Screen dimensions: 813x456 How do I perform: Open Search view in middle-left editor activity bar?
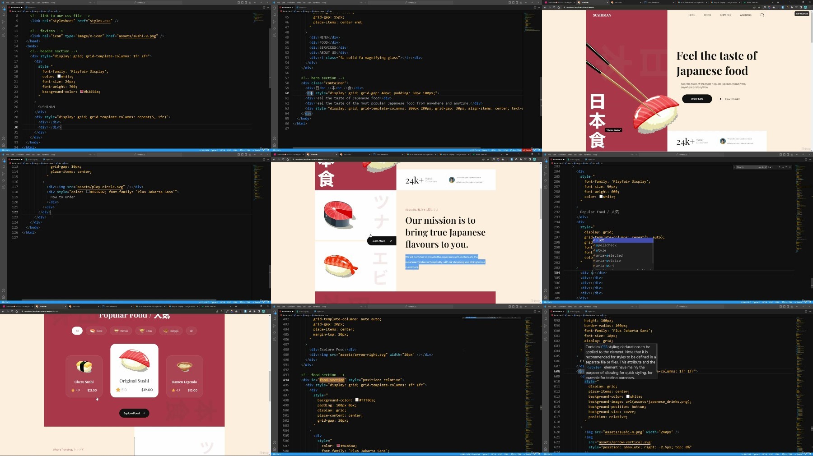tap(3, 167)
